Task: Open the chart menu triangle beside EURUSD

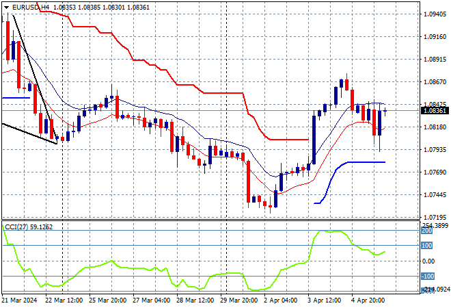Action: tap(6, 8)
